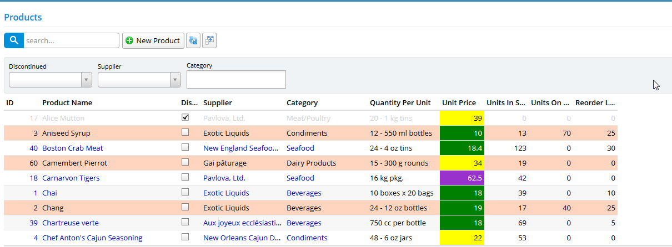Click the refresh icon in the toolbar
This screenshot has height=247, width=672.
pos(193,40)
